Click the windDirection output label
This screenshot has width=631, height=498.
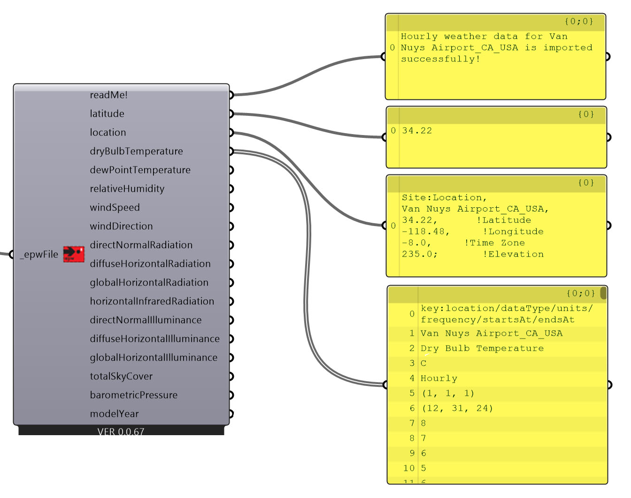coord(121,226)
